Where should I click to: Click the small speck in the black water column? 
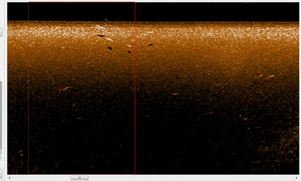click(105, 20)
